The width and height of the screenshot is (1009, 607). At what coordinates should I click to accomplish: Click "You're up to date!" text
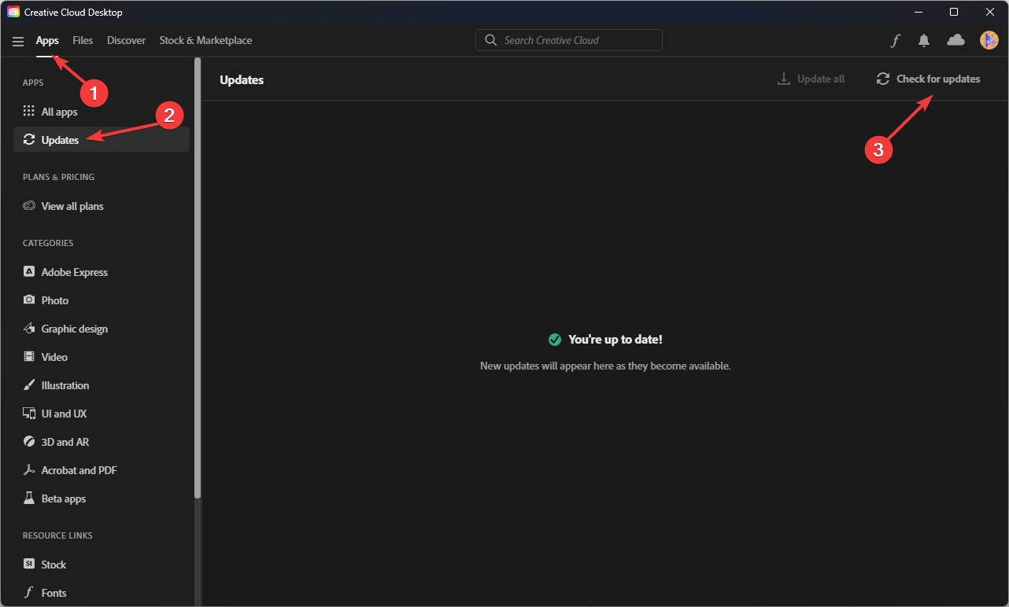click(615, 340)
